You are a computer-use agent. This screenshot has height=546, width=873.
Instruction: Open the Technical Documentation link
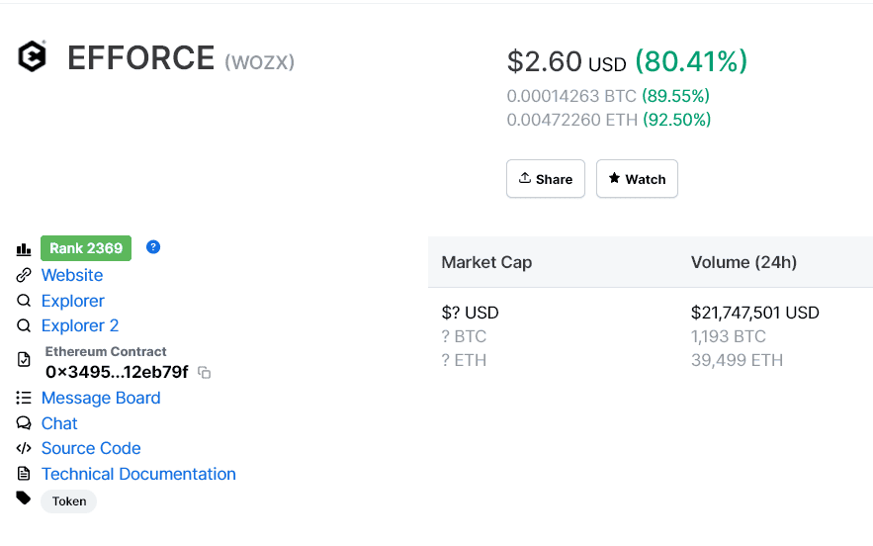click(138, 474)
